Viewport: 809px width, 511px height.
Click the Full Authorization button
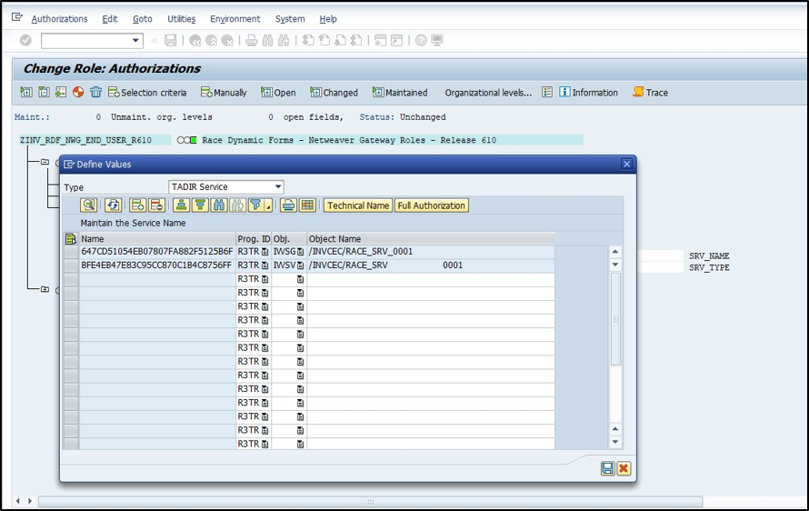(x=431, y=205)
